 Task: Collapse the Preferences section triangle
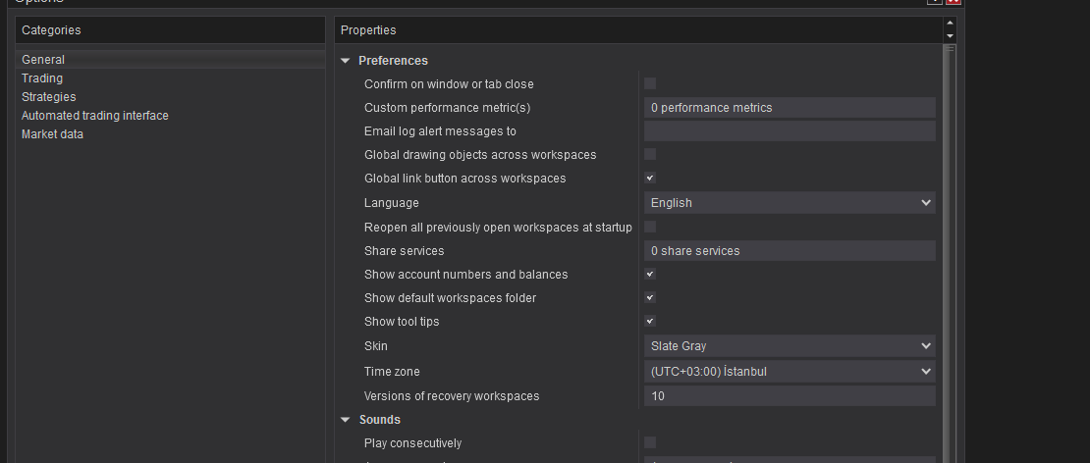tap(346, 61)
